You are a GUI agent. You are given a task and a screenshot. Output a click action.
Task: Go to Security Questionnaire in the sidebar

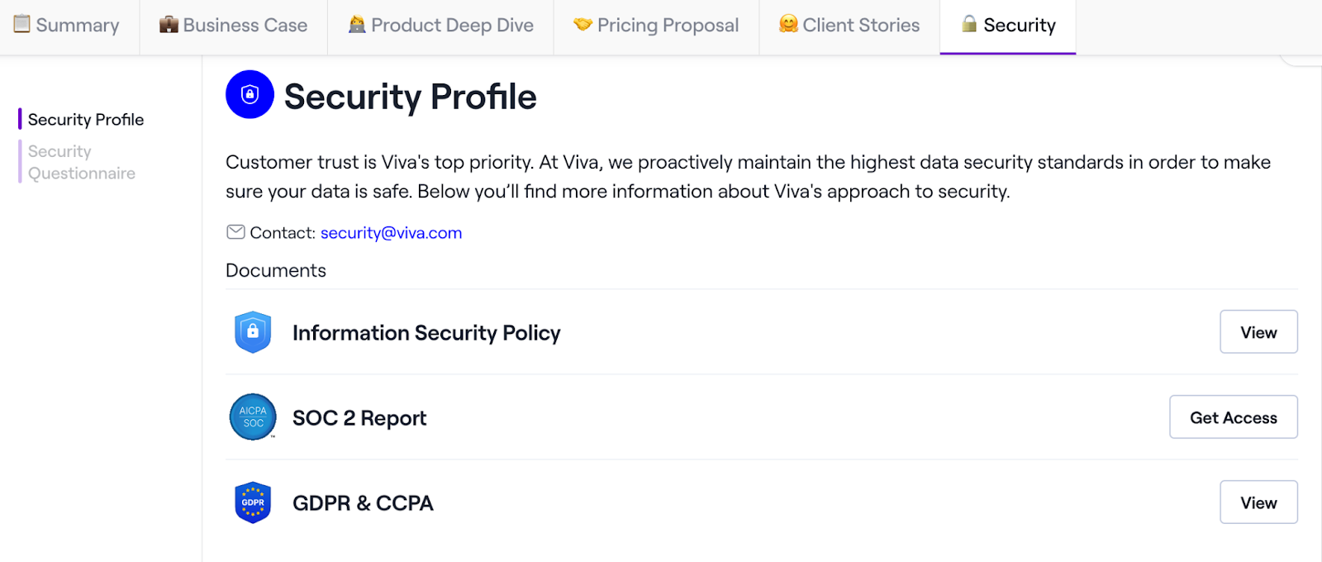pos(82,162)
